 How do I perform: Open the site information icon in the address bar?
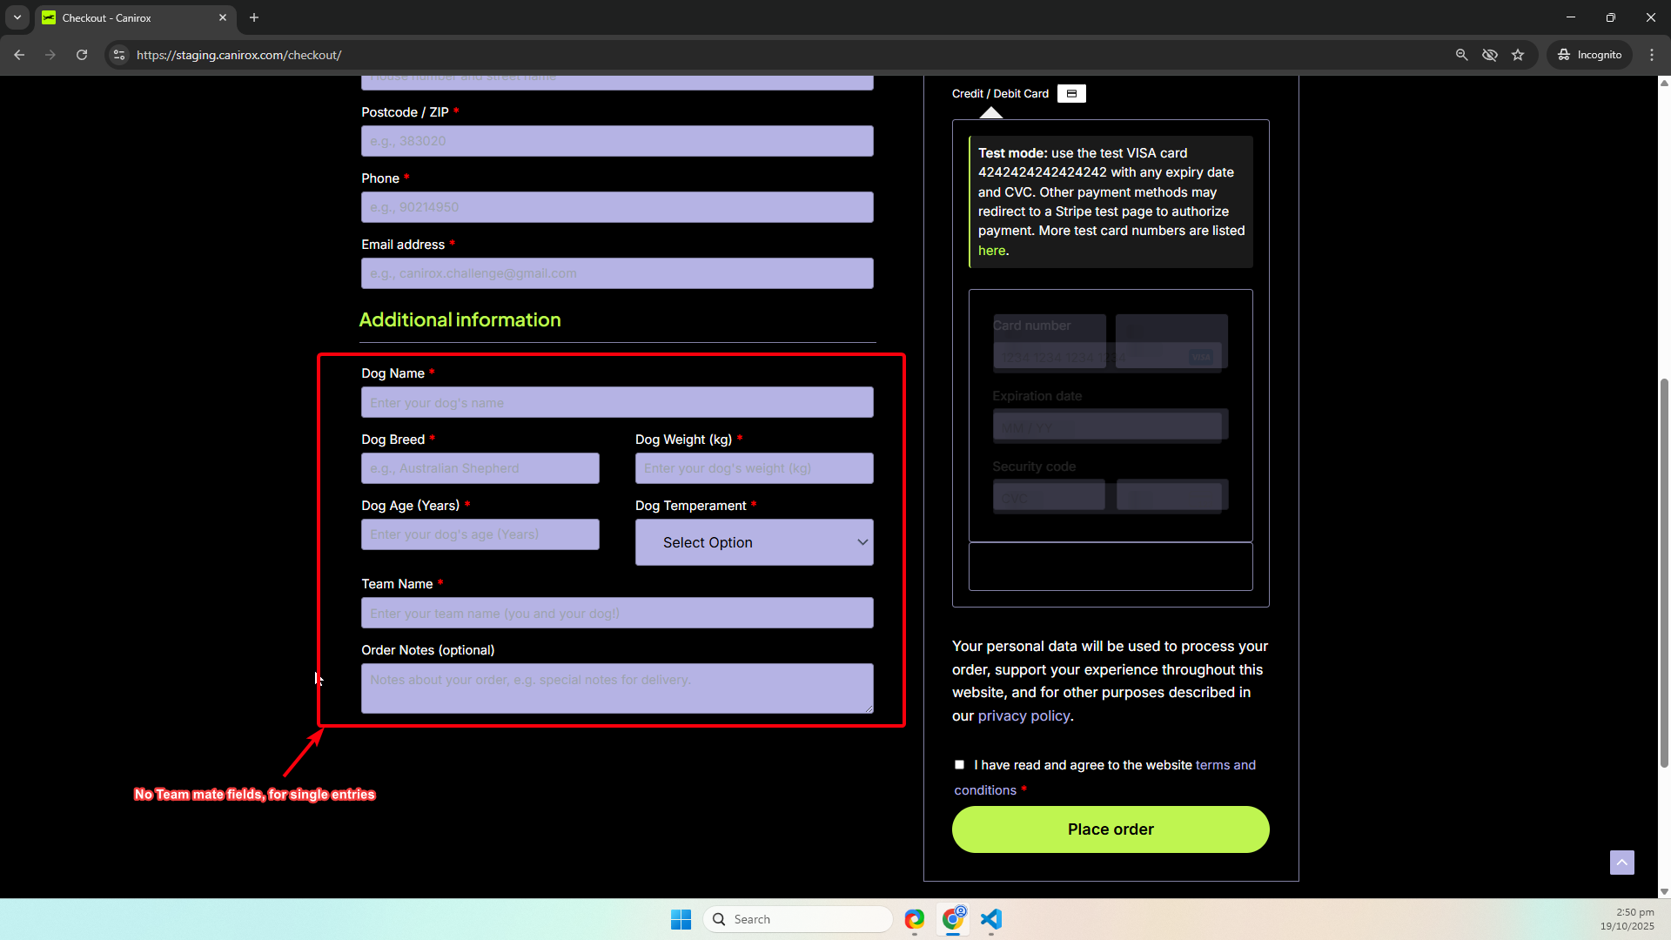coord(119,55)
